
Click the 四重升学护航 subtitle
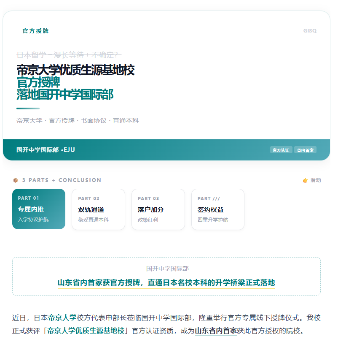213,220
